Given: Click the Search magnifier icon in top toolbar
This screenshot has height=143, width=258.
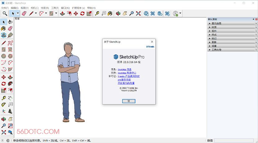Looking at the screenshot, I should click(5, 13).
